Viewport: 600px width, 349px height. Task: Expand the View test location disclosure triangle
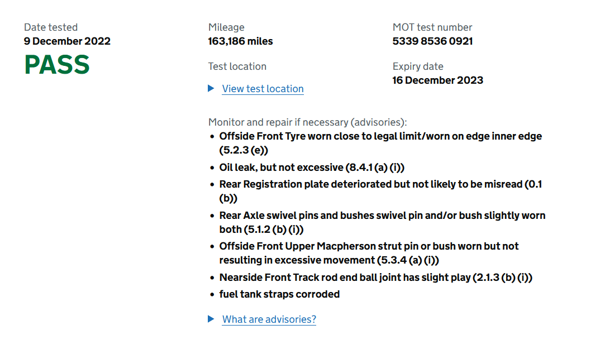pyautogui.click(x=211, y=88)
